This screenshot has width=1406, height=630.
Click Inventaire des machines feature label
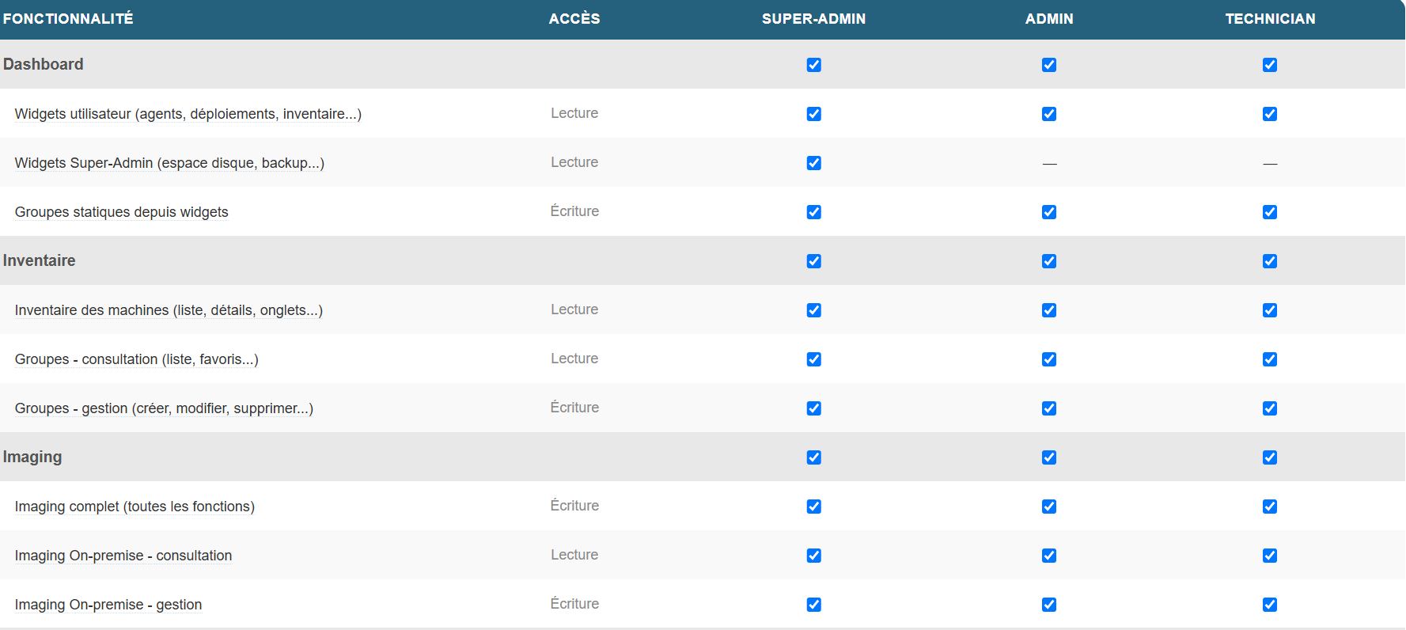click(x=169, y=310)
